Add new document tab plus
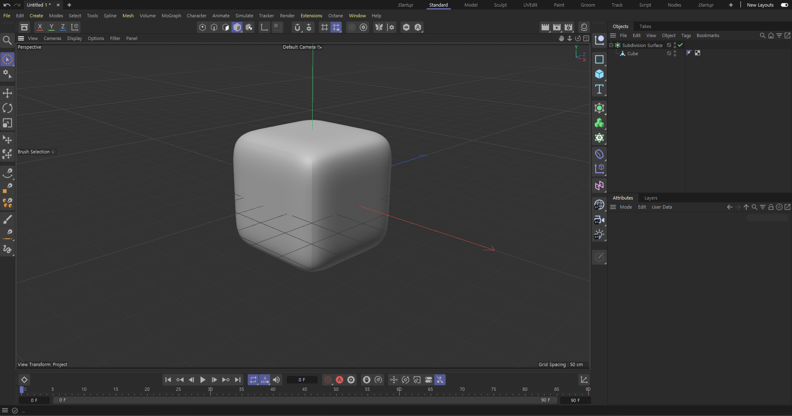Screen dimensions: 792x416 (x=69, y=5)
